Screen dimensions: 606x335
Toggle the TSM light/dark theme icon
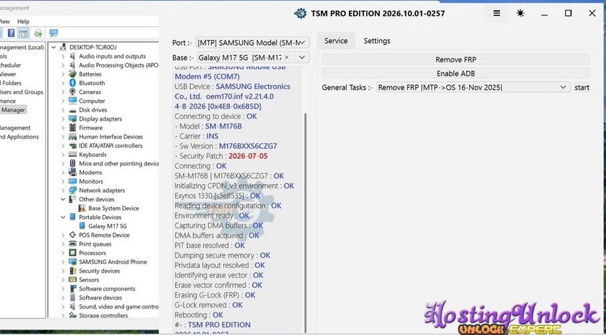pyautogui.click(x=520, y=13)
